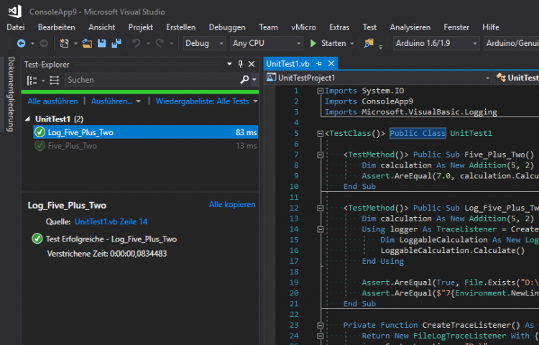
Task: Open the Bearbeiten menu
Action: [56, 27]
